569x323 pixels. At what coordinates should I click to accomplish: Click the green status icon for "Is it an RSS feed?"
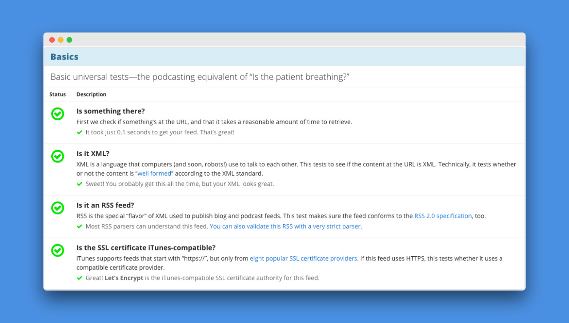point(57,208)
